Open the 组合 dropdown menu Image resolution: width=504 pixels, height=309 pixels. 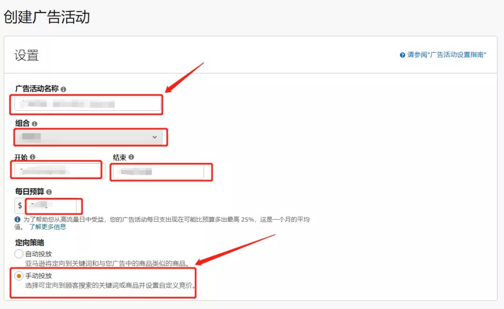point(88,137)
